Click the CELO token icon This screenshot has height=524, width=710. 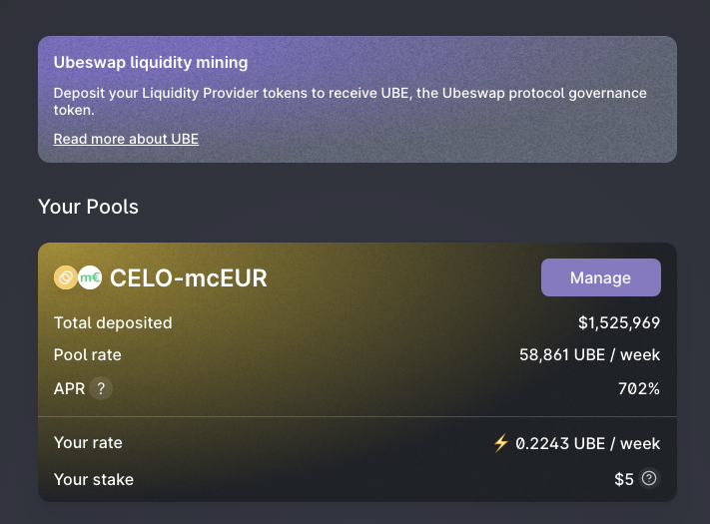tap(66, 277)
